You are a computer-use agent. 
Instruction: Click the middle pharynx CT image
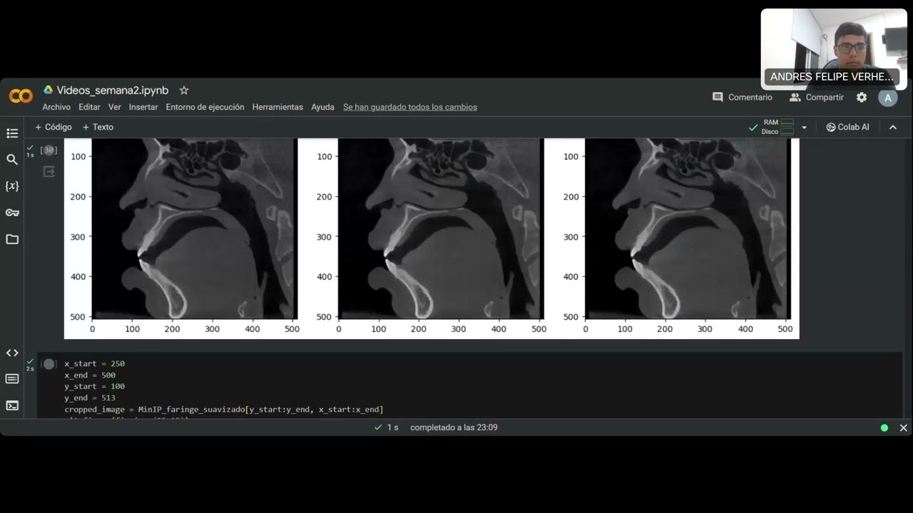click(x=439, y=229)
